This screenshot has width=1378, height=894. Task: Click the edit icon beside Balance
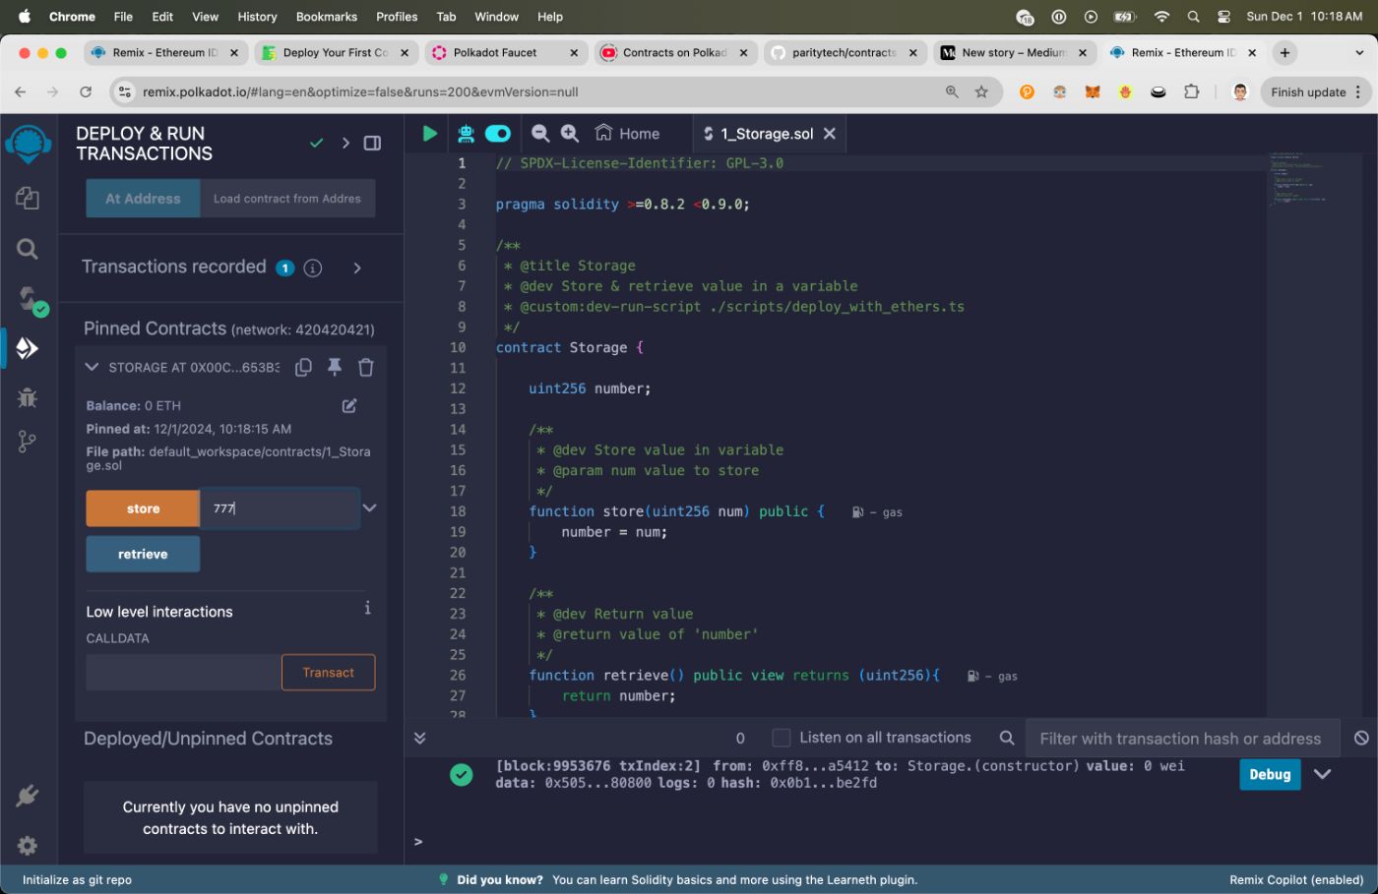[x=349, y=405]
